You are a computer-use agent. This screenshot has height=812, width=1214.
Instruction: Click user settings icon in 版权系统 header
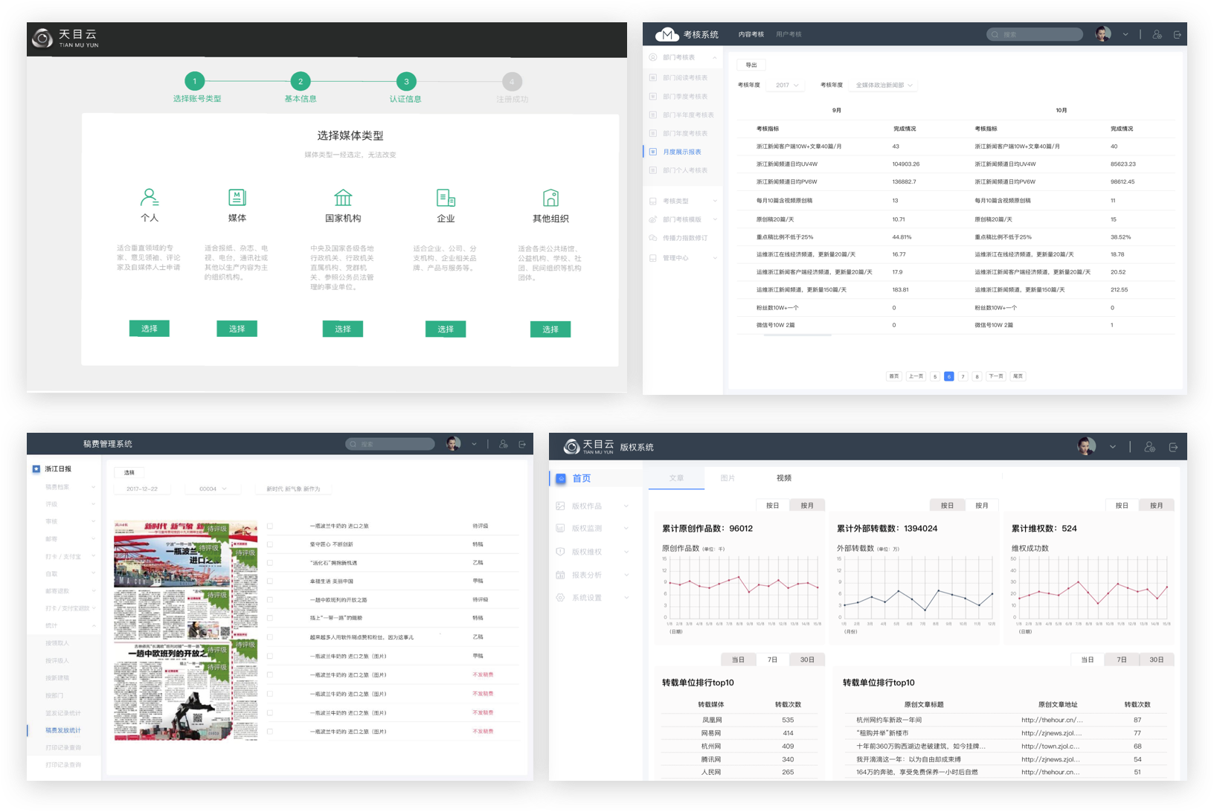pyautogui.click(x=1149, y=447)
